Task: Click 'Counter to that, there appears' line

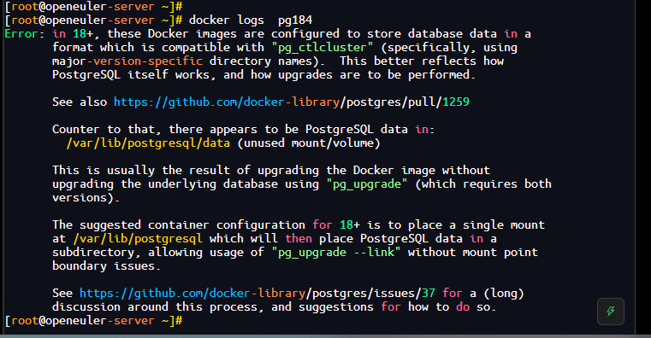Action: [243, 129]
